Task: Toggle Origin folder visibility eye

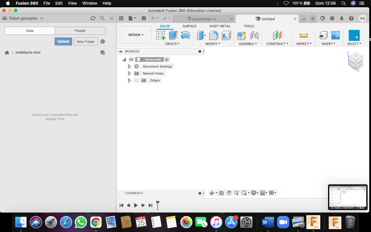Action: (137, 80)
